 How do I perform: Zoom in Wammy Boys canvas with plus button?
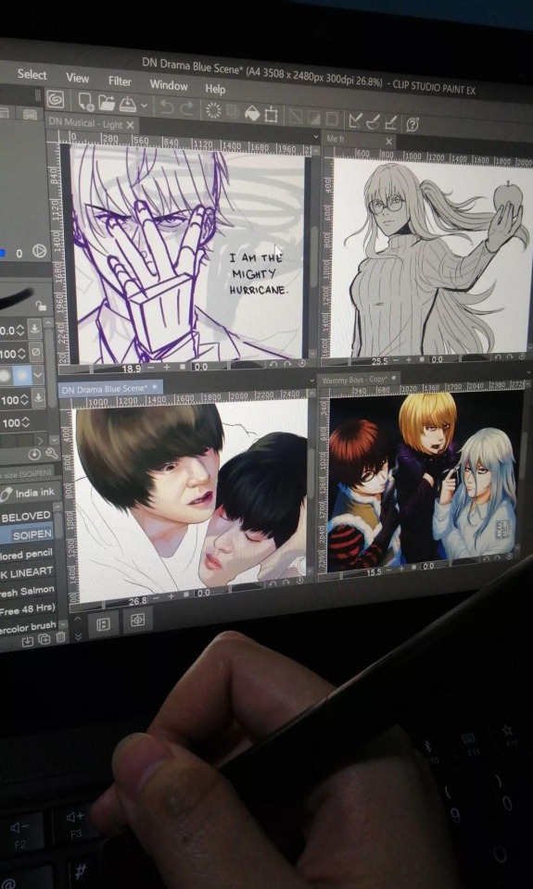[x=403, y=568]
